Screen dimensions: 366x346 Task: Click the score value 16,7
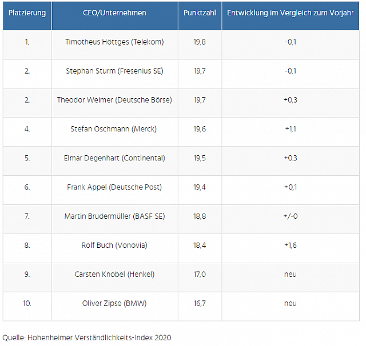[x=200, y=304]
